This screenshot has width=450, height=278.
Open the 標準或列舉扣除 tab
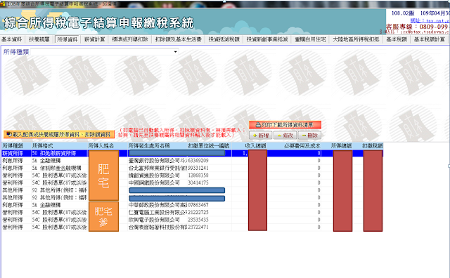pos(130,39)
